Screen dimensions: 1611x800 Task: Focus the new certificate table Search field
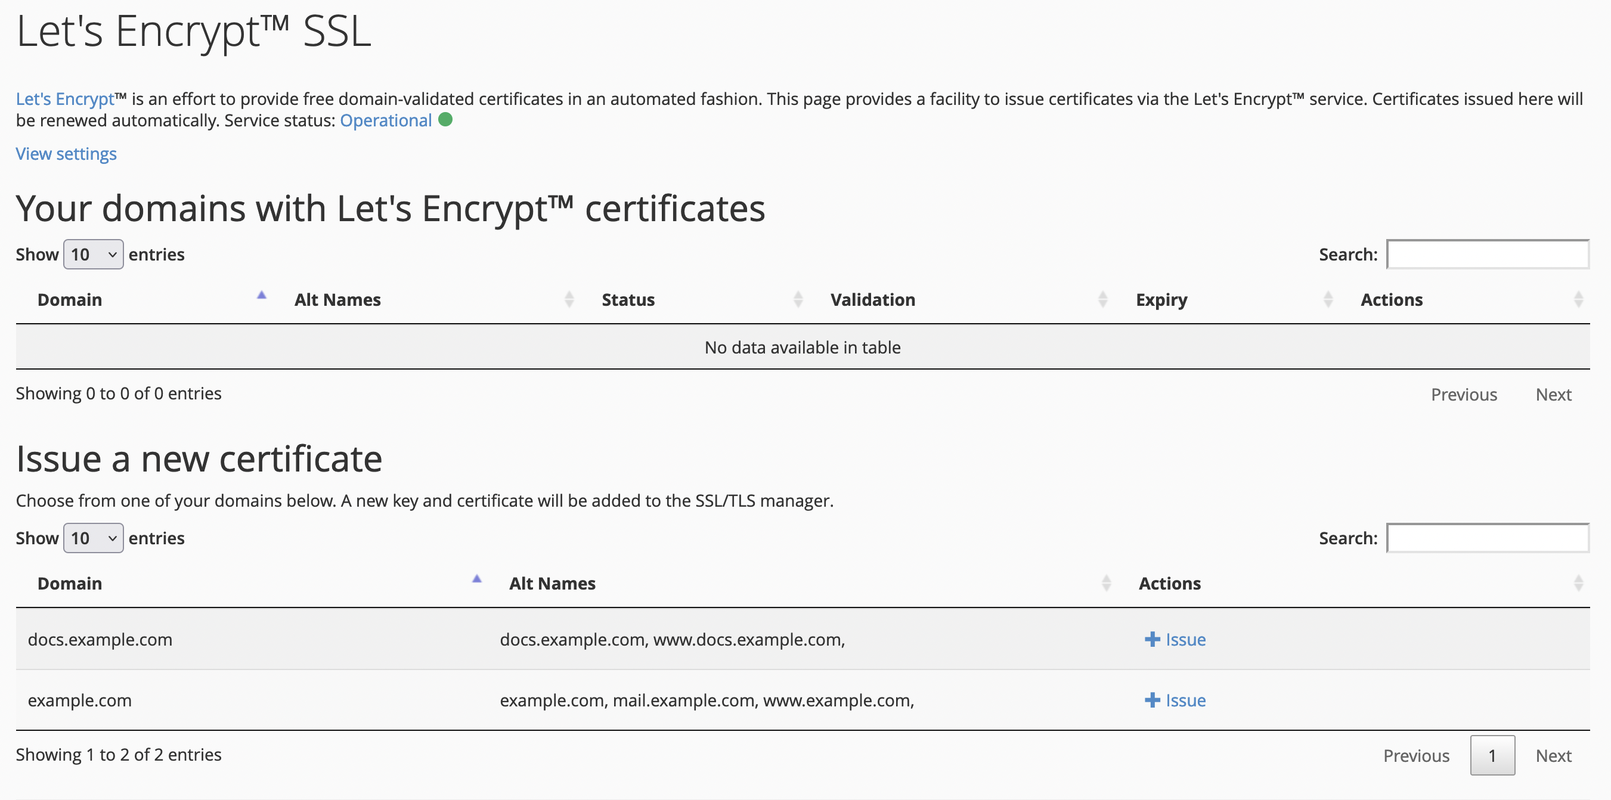tap(1488, 538)
